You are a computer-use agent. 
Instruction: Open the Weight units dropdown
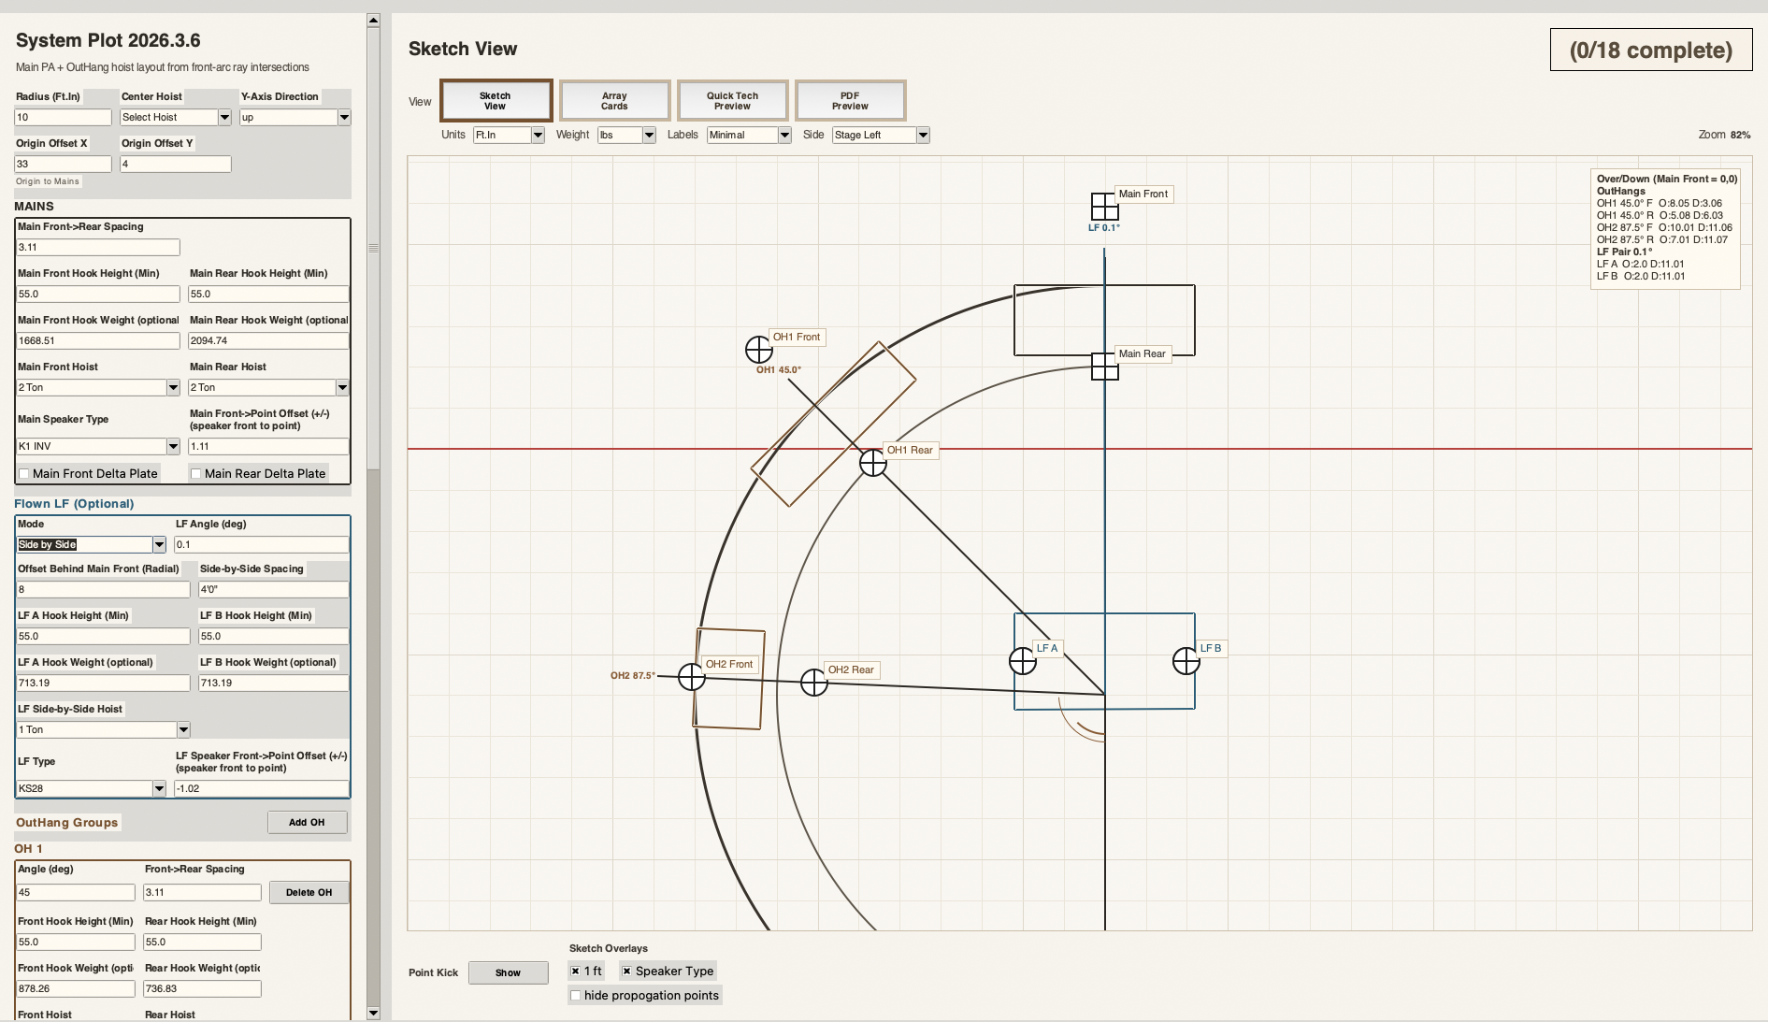click(626, 135)
